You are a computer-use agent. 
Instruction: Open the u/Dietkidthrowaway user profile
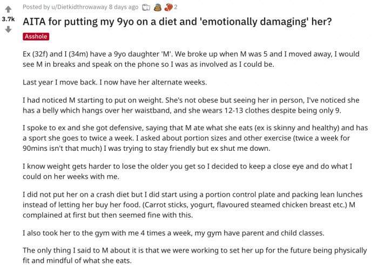79,7
